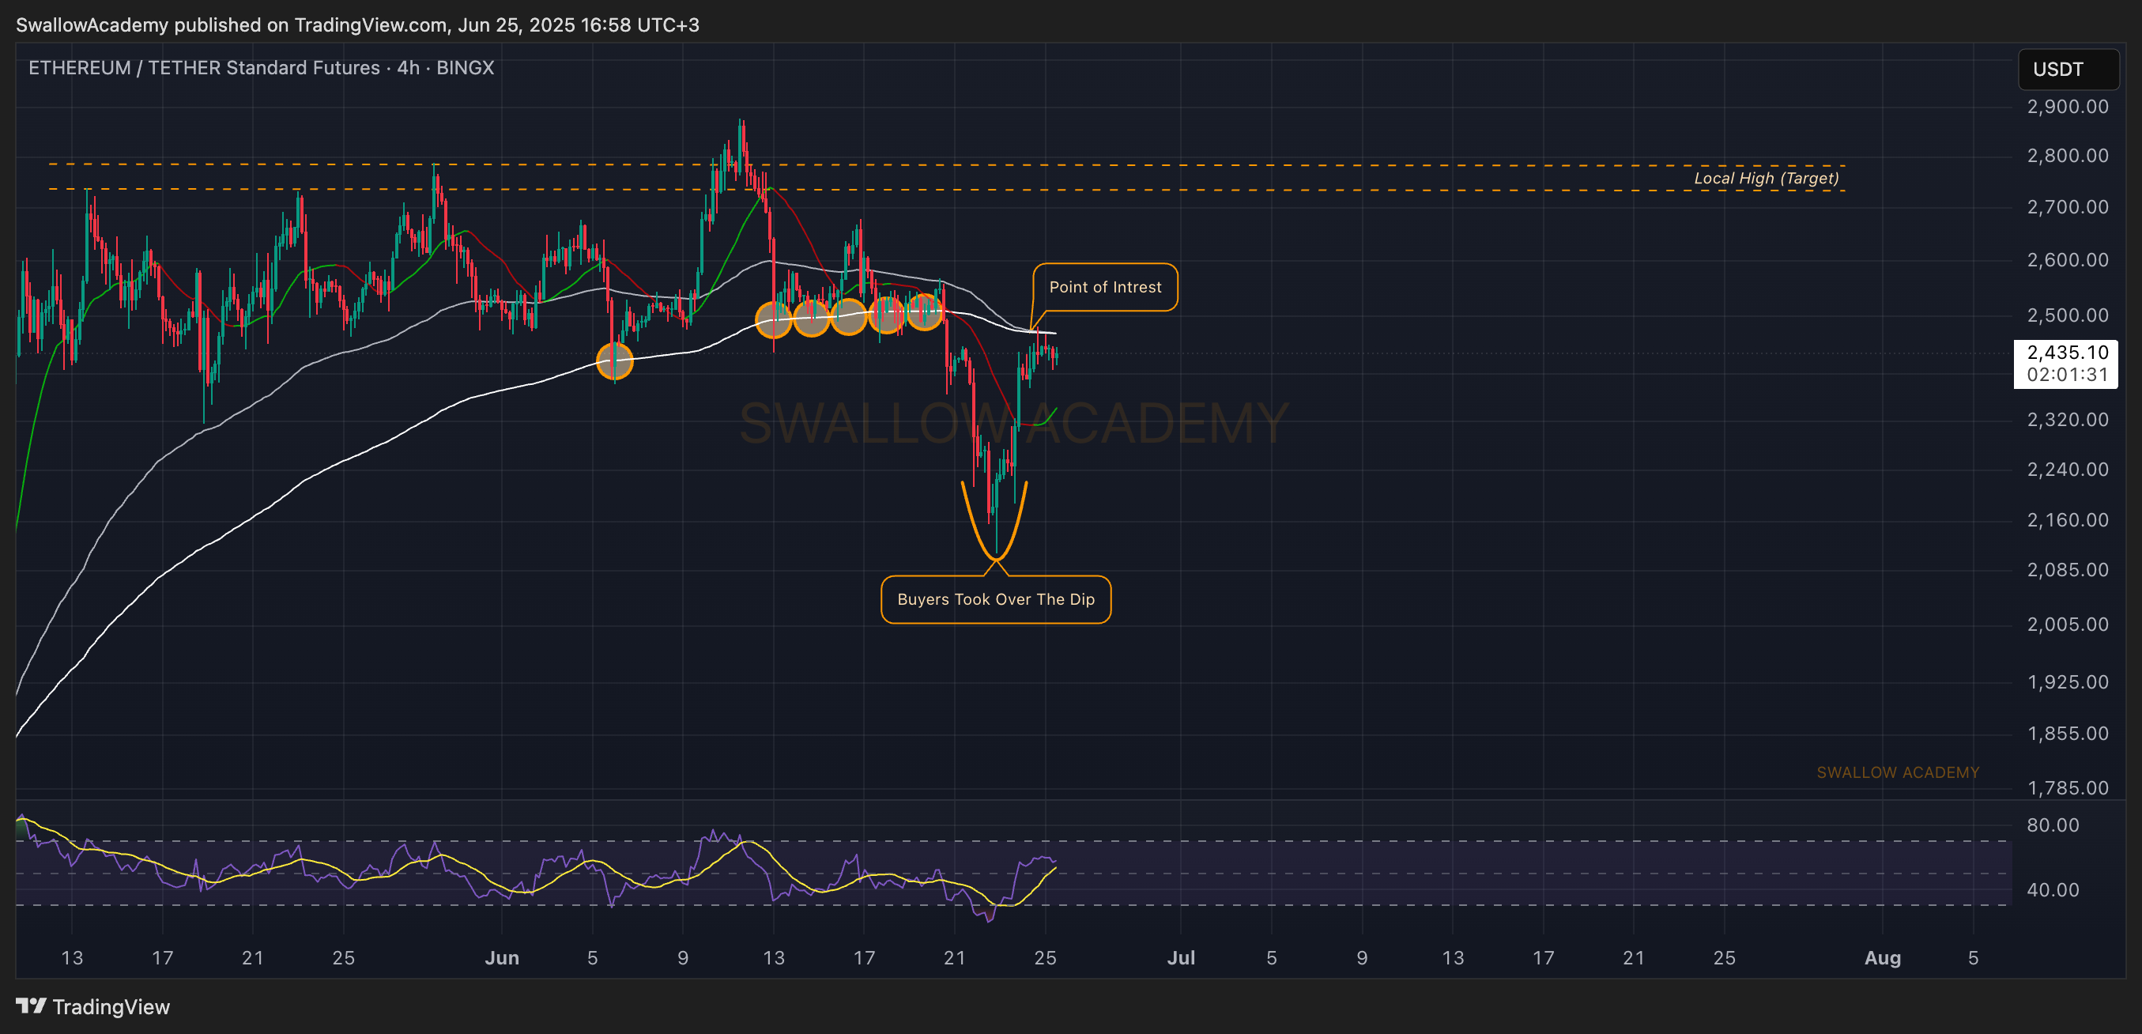Screen dimensions: 2142x1034
Task: Click the 'Jul' date axis label
Action: (x=1181, y=958)
